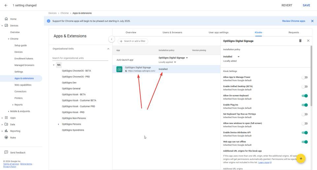Select OptiSigns Dev unit

(x=69, y=83)
